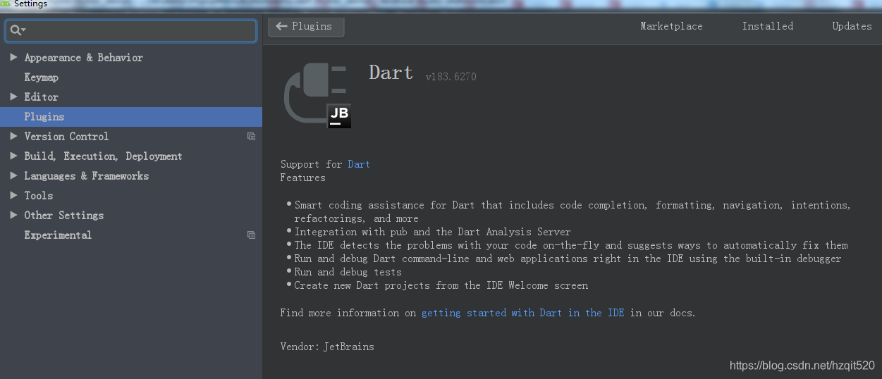The height and width of the screenshot is (379, 882).
Task: Click 'Run and debug Dart command-line' bullet
Action: [568, 259]
